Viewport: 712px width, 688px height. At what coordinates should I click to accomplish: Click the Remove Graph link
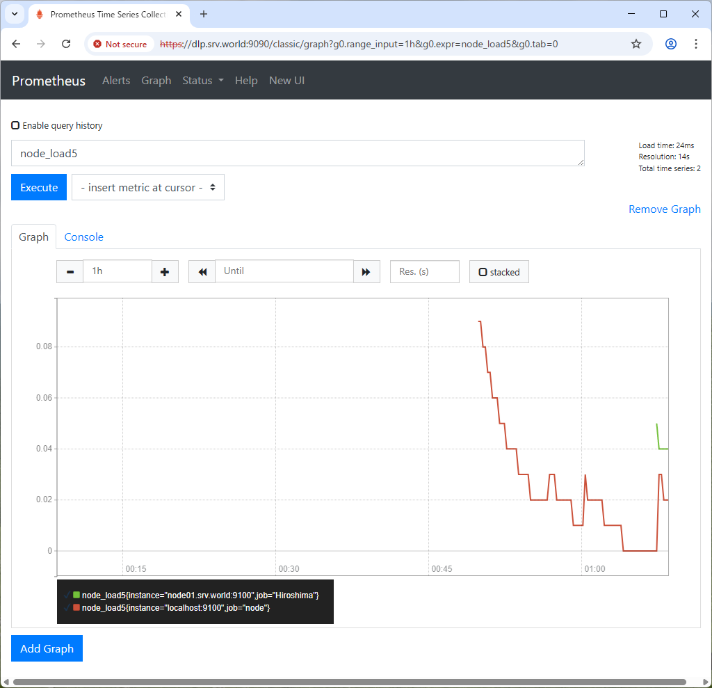tap(664, 209)
